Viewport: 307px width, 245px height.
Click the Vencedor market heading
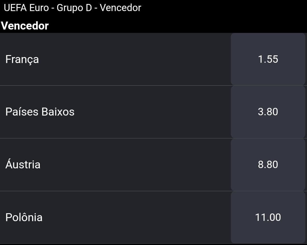(25, 26)
